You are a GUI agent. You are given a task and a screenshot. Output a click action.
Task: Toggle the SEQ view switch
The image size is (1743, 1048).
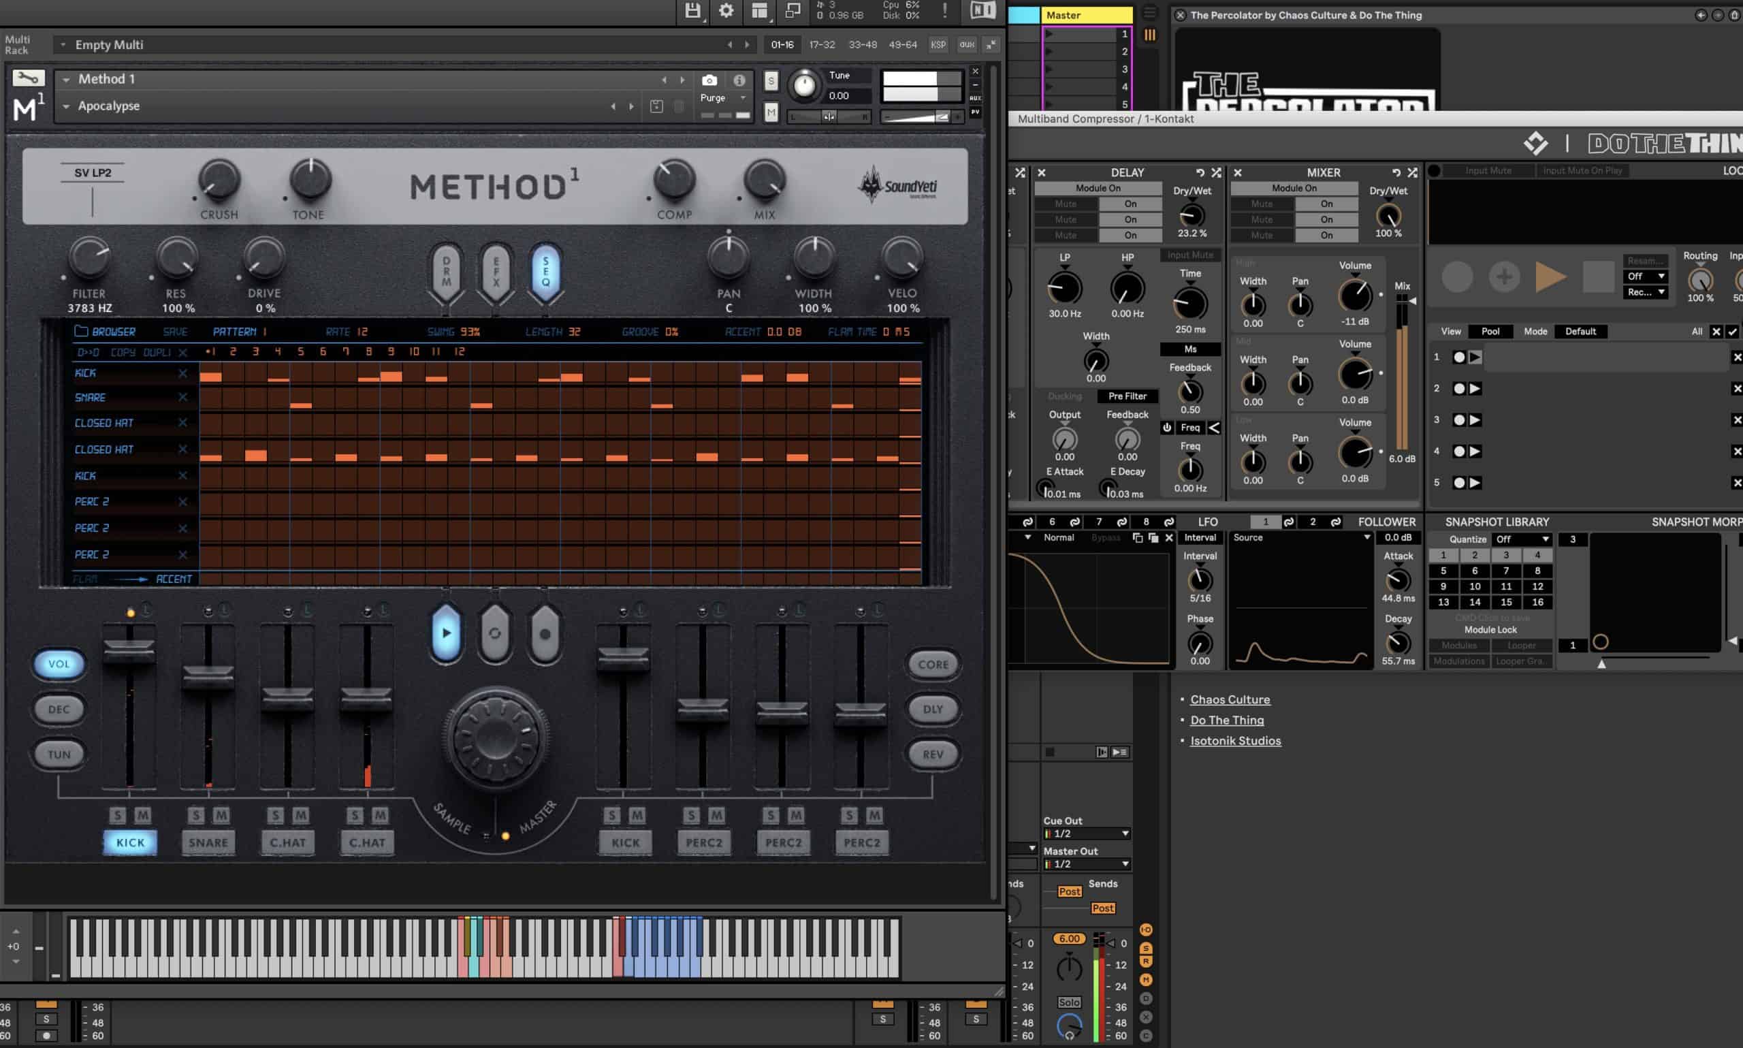545,272
